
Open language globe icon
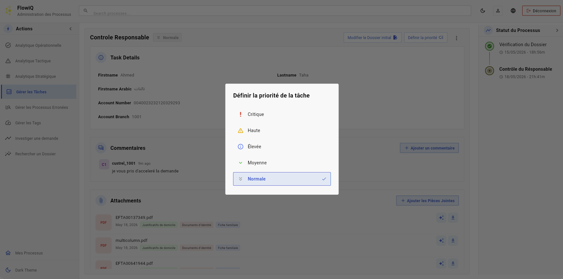coord(513,11)
